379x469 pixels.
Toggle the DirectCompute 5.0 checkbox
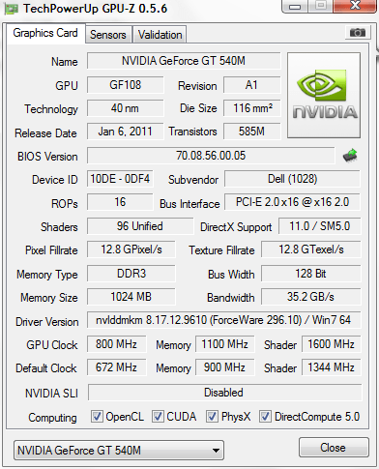point(265,417)
